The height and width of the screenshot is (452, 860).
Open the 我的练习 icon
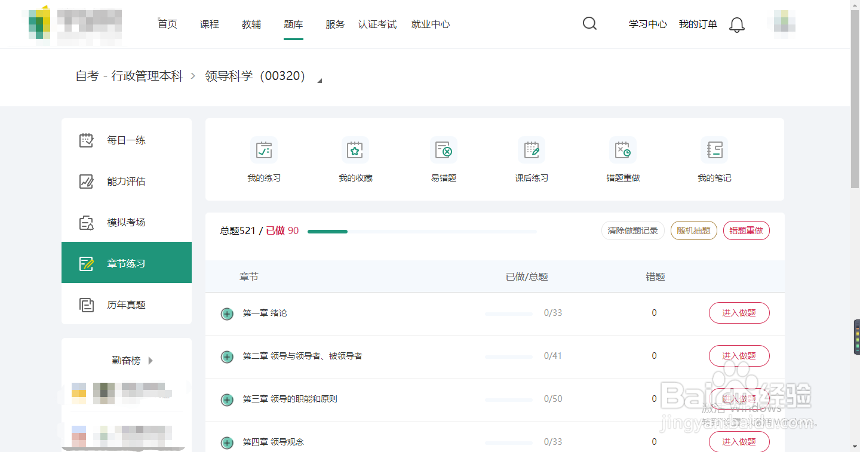264,150
